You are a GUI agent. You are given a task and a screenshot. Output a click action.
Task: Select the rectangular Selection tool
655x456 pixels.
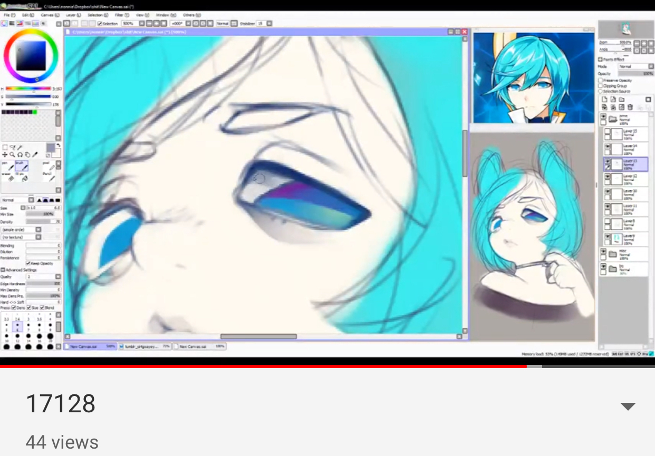click(x=5, y=147)
